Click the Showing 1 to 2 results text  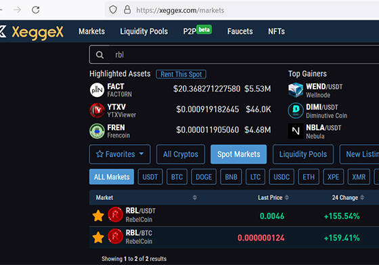pyautogui.click(x=134, y=259)
